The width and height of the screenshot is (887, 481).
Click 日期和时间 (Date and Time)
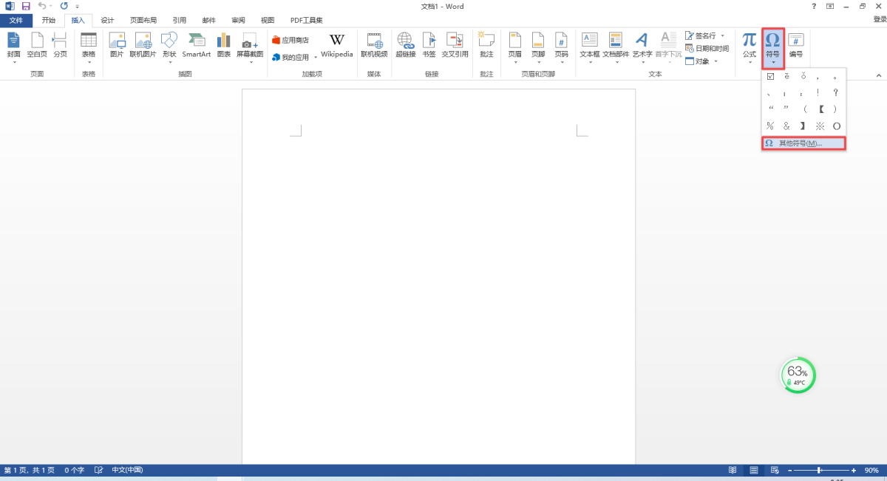(707, 48)
